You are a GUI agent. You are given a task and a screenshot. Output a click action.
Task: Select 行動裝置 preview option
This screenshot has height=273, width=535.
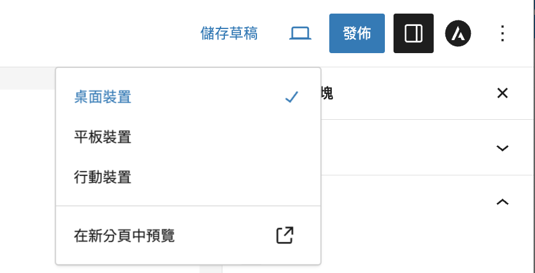tap(188, 178)
